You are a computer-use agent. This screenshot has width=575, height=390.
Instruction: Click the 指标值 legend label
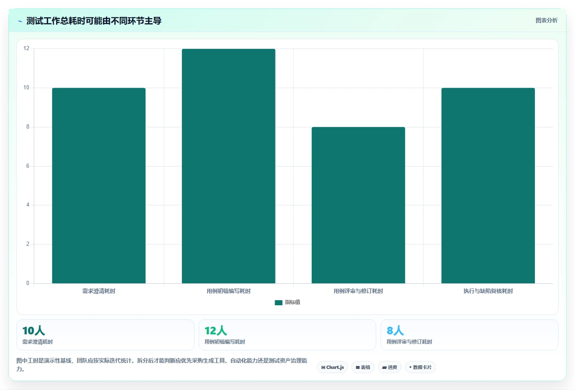coord(292,302)
